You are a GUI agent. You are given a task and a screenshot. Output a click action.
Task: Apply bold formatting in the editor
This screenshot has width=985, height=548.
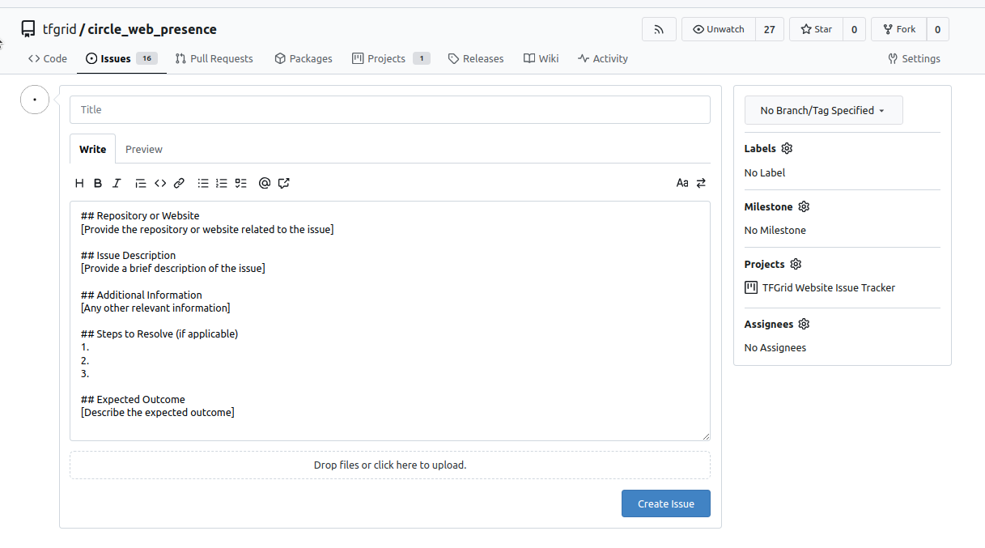tap(98, 183)
